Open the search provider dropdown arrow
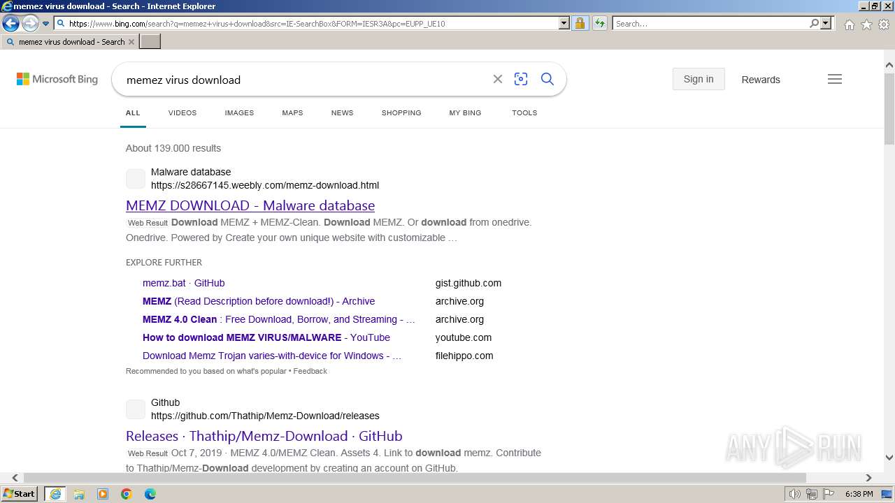The height and width of the screenshot is (503, 895). click(x=826, y=23)
